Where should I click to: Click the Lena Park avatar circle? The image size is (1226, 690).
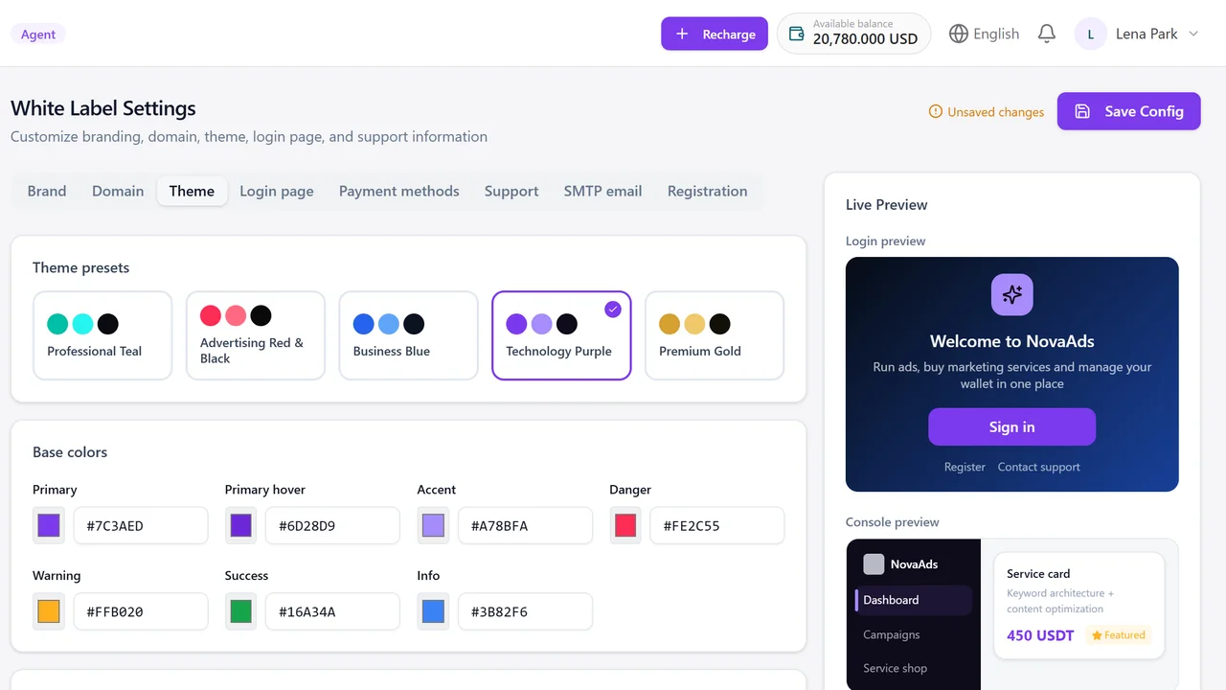(x=1091, y=34)
